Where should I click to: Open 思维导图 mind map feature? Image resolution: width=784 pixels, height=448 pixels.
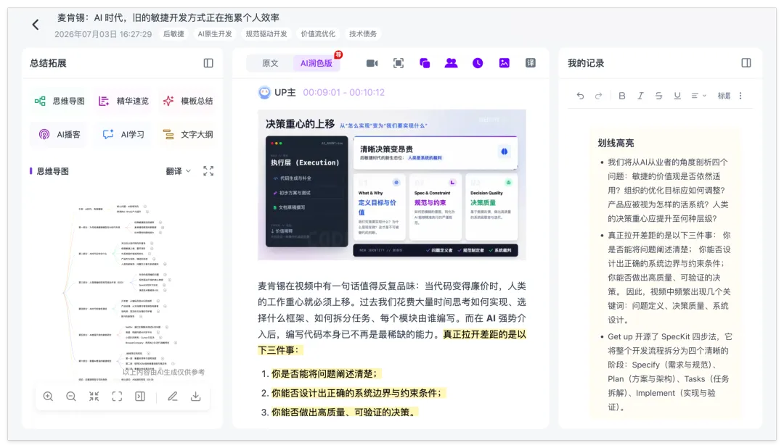pyautogui.click(x=60, y=101)
